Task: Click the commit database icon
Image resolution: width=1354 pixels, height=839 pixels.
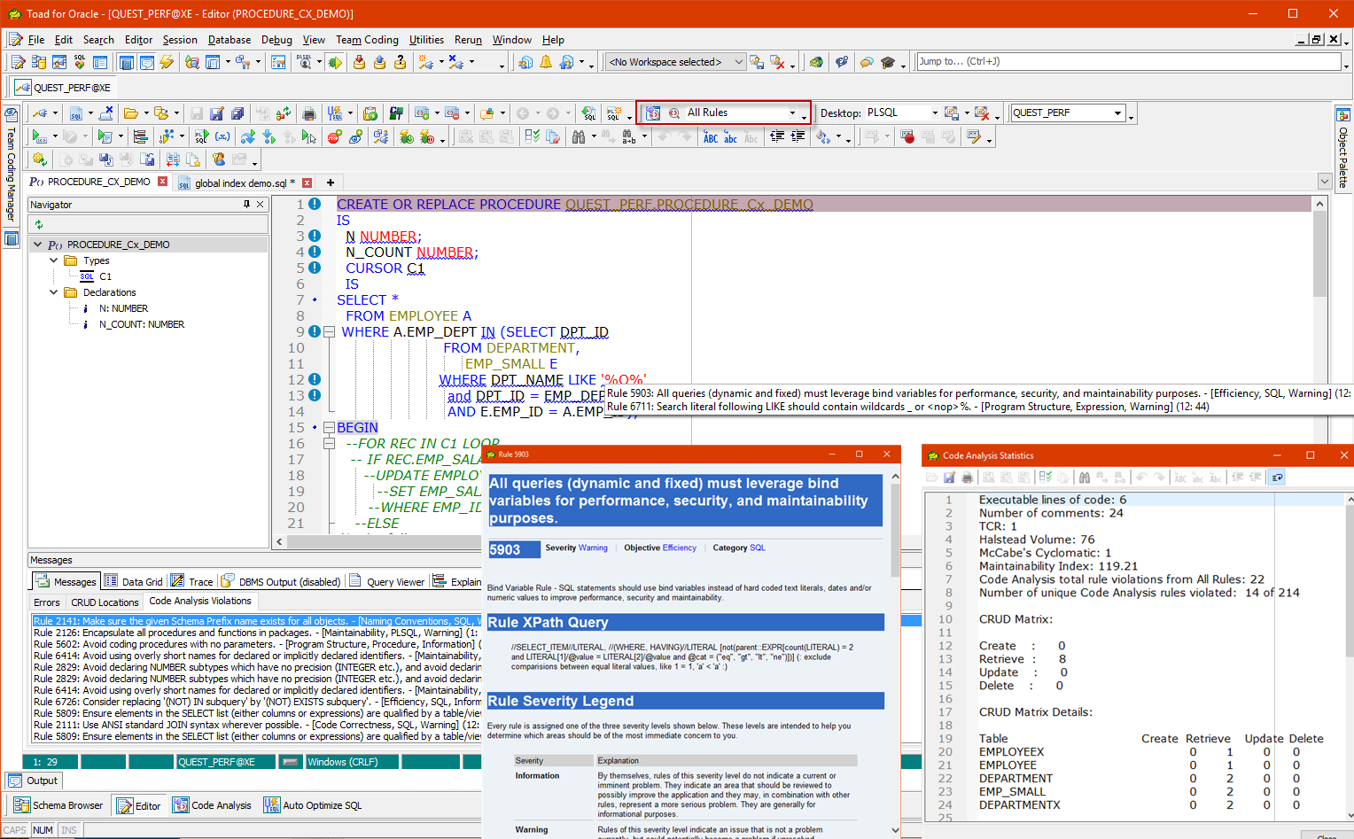Action: point(359,62)
